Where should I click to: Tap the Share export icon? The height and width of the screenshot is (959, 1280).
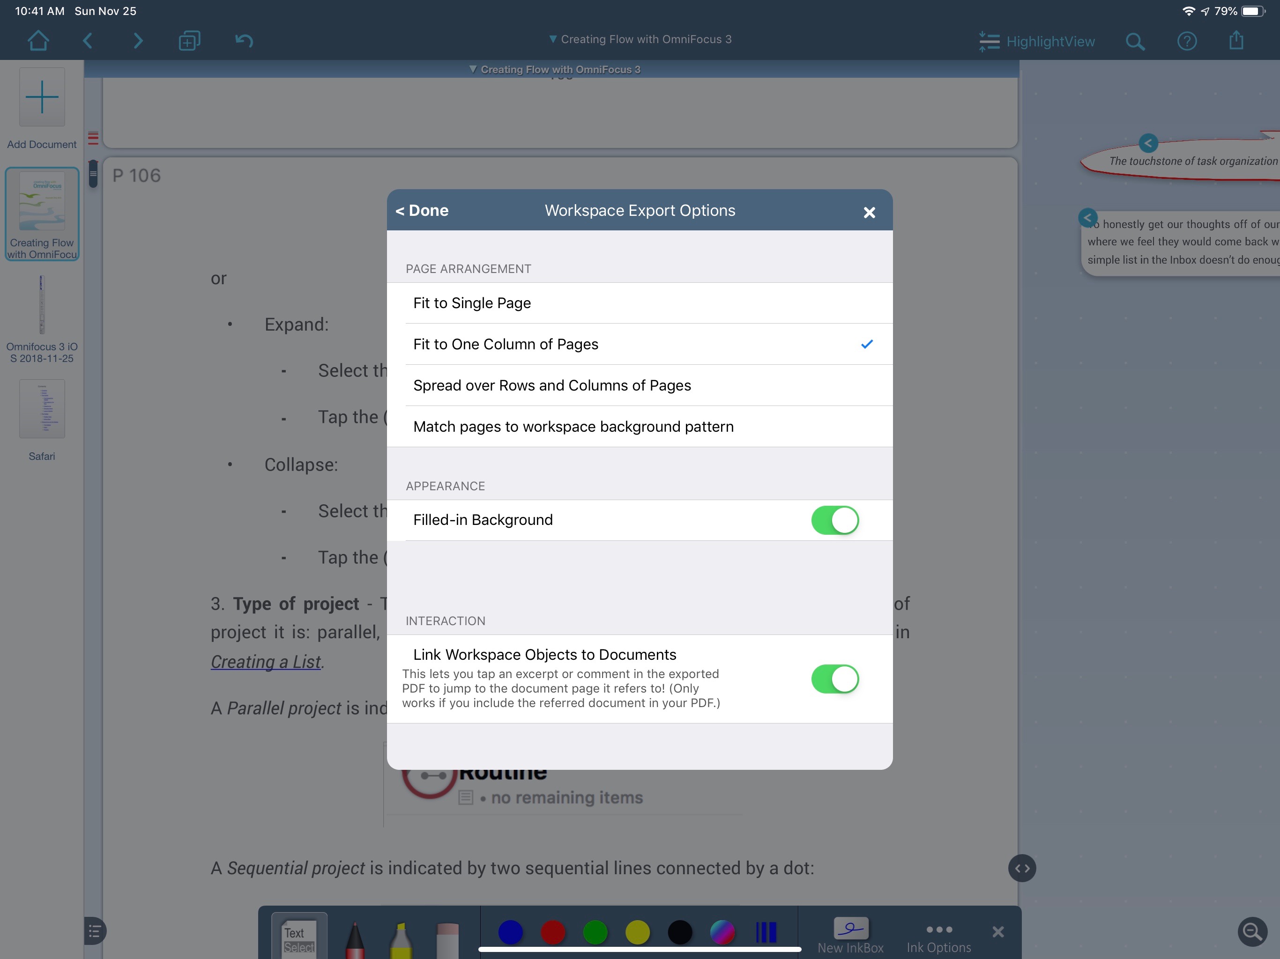1236,40
